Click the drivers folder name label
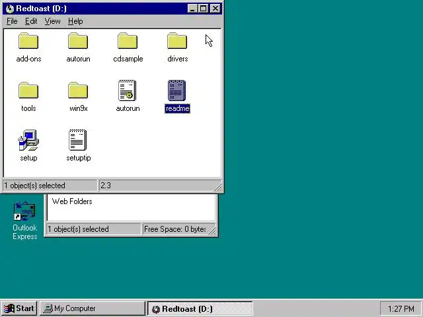 (178, 59)
